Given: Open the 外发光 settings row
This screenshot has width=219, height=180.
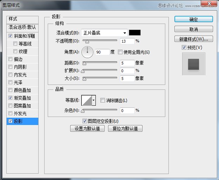Looking at the screenshot, I should [22, 113].
